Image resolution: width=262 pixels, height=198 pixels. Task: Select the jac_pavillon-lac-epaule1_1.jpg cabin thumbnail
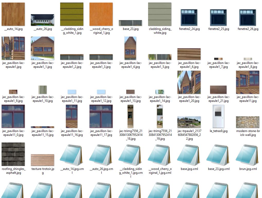click(x=42, y=48)
